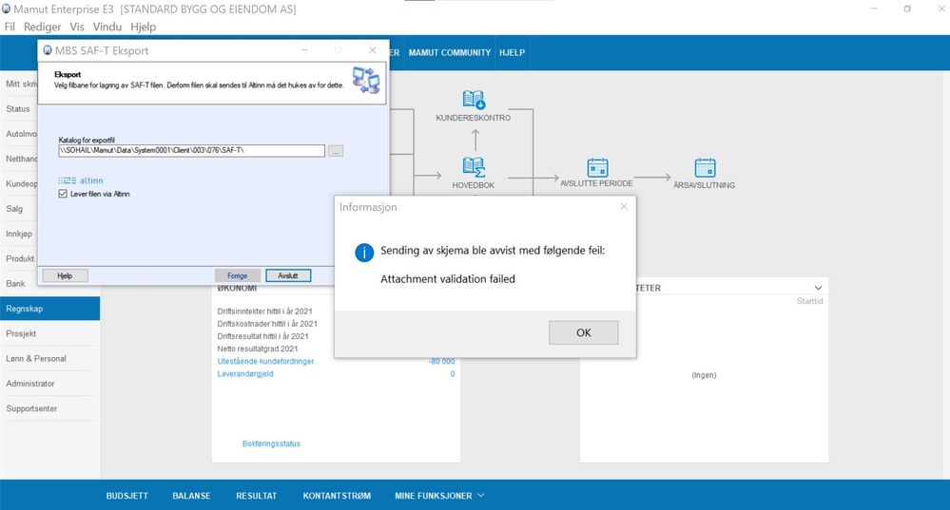Image resolution: width=950 pixels, height=510 pixels.
Task: Select Administrator in the sidebar
Action: [x=49, y=383]
